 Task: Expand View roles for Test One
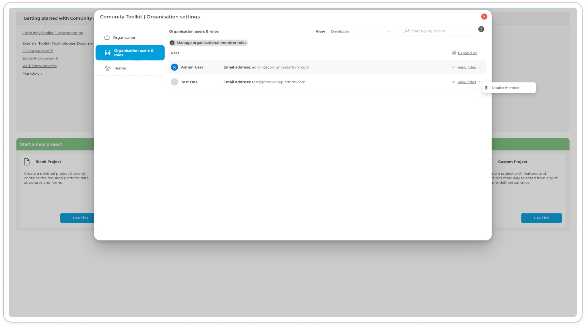tap(466, 82)
